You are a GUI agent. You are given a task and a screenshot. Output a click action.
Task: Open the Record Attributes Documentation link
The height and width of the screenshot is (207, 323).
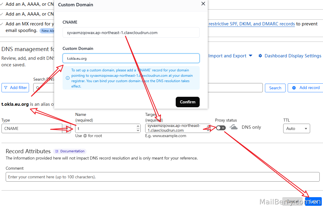70,151
